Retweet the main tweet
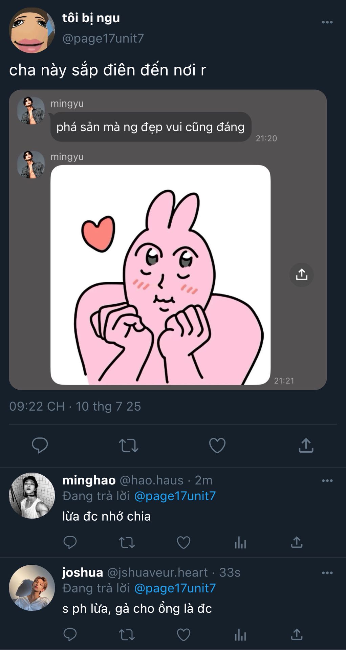 click(129, 446)
